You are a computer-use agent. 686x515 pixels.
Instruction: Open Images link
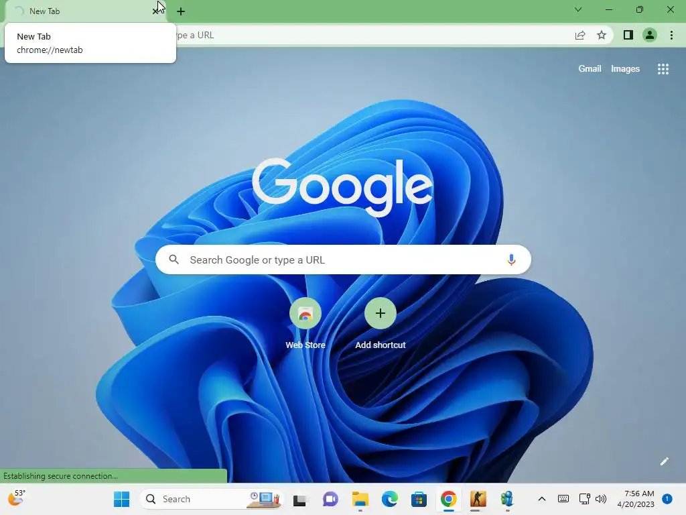[625, 69]
